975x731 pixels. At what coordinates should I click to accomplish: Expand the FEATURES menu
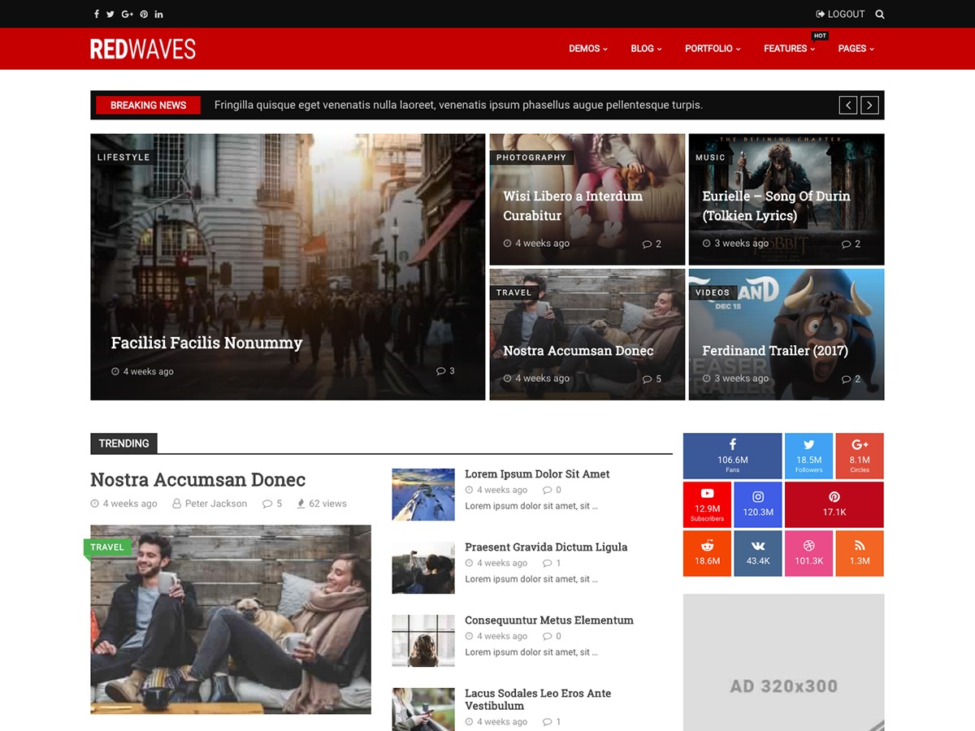pyautogui.click(x=789, y=49)
